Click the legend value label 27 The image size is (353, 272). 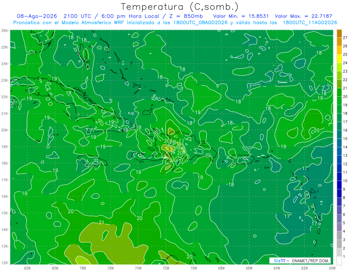click(x=345, y=38)
